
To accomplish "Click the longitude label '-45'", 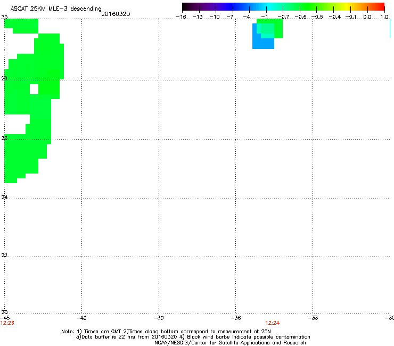I will (5, 318).
